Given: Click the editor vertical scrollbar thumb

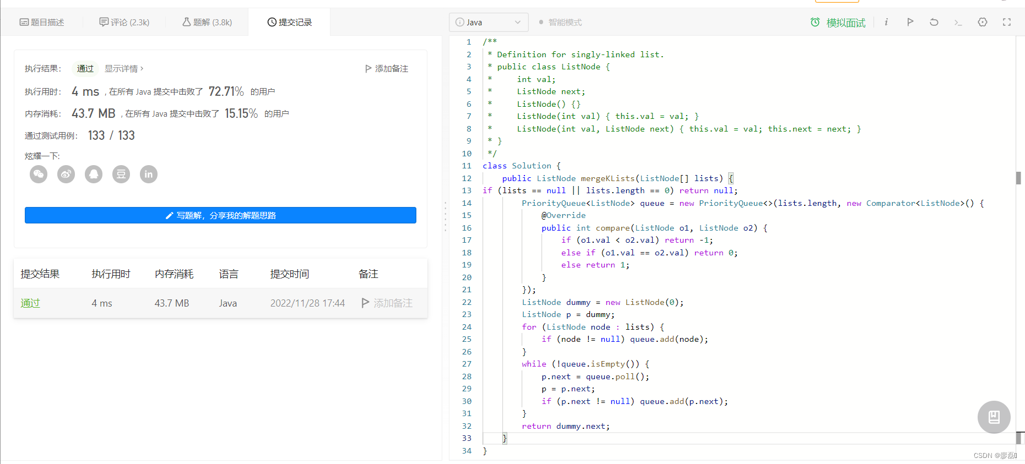Looking at the screenshot, I should click(1018, 178).
